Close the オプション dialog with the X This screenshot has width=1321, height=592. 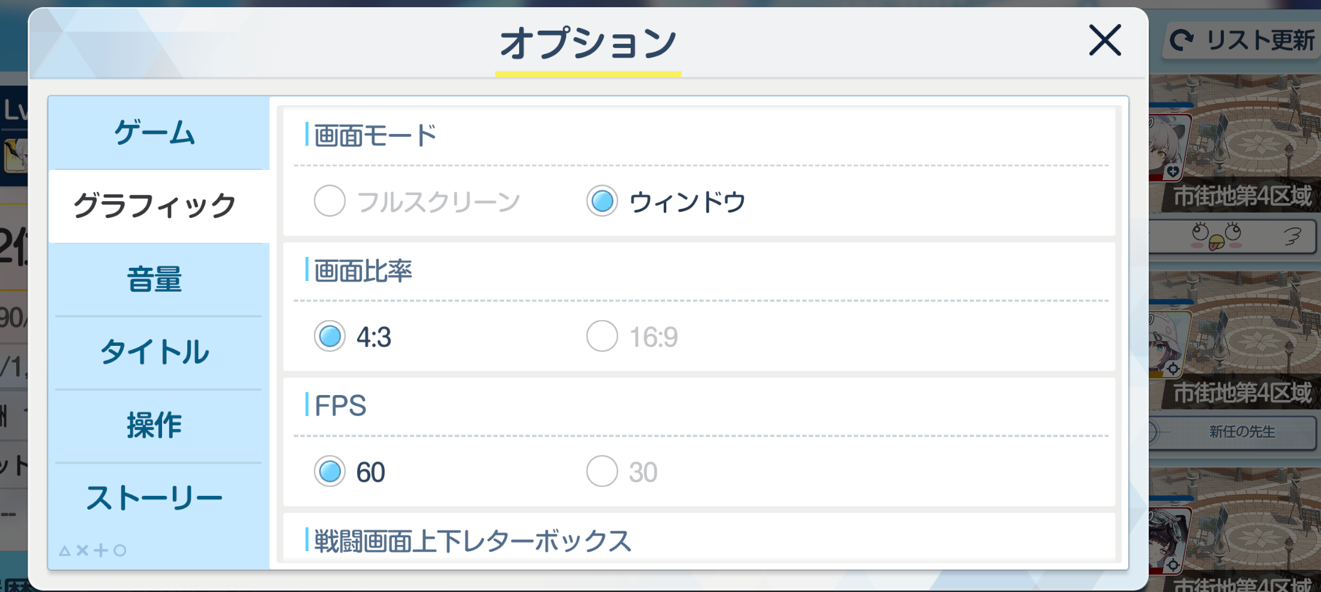pos(1104,40)
